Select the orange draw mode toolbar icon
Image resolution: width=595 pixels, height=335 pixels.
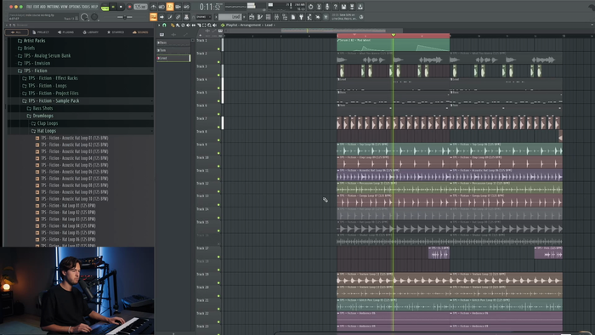(x=153, y=17)
